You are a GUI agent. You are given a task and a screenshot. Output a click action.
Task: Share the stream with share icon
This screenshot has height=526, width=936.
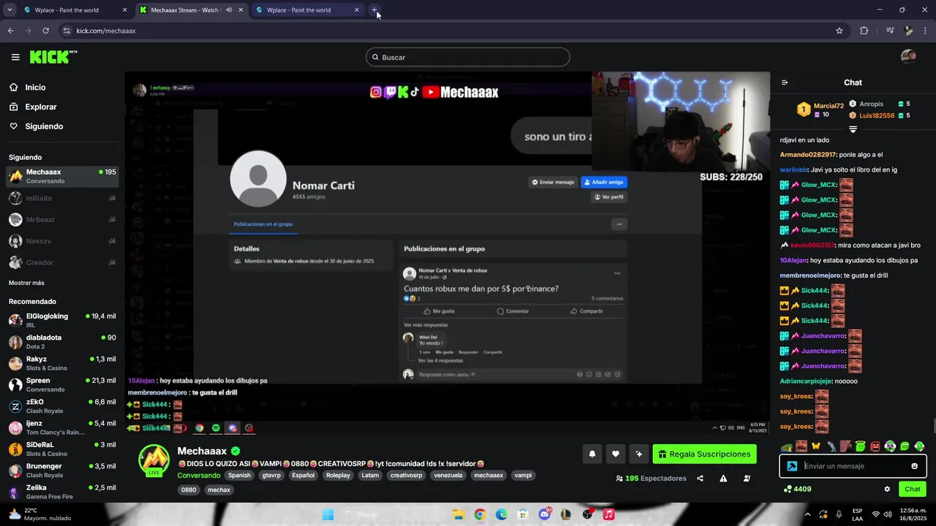700,479
